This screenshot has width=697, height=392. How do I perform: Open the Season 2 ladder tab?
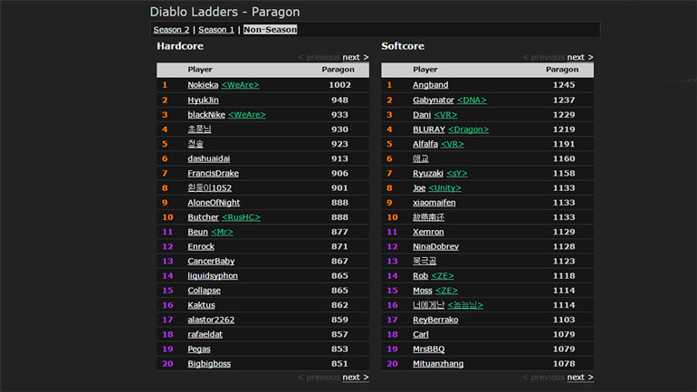click(171, 30)
